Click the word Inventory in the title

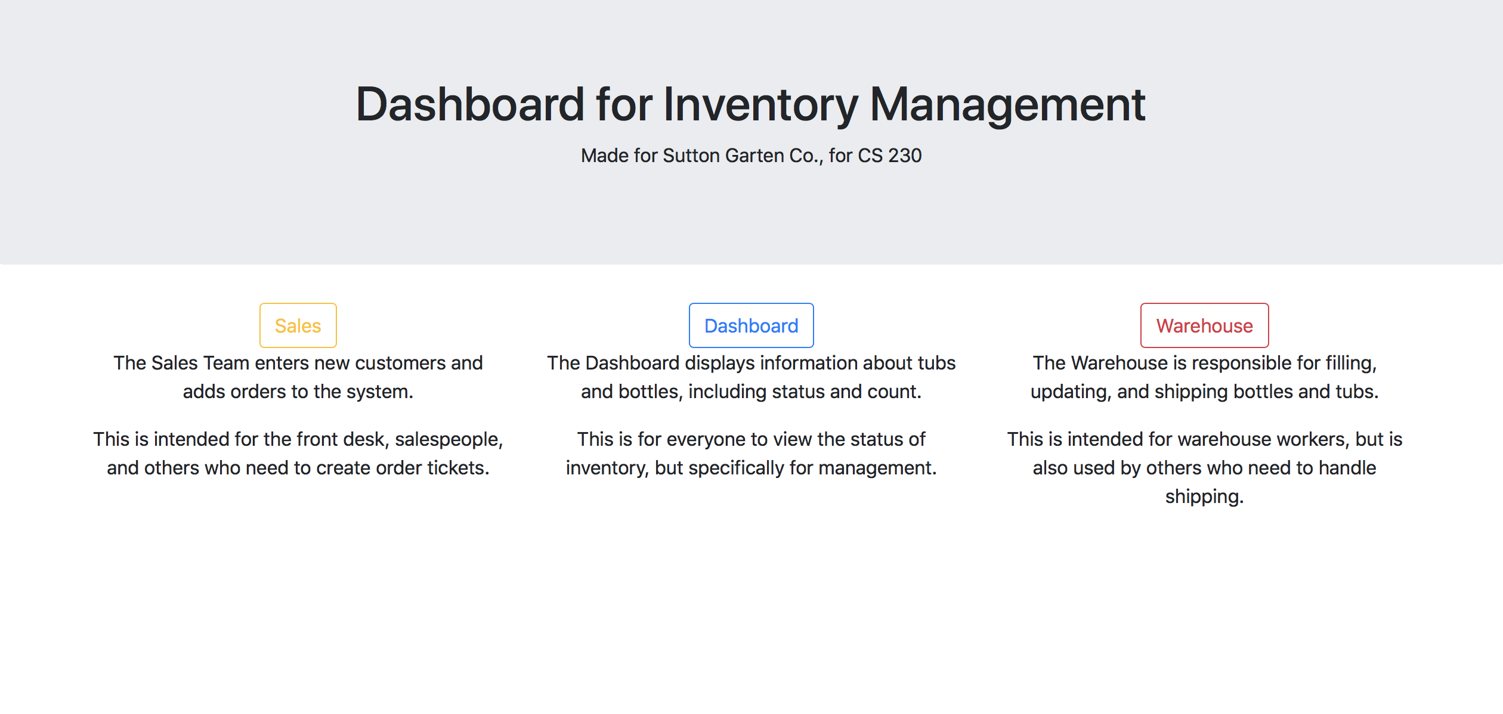tap(760, 104)
